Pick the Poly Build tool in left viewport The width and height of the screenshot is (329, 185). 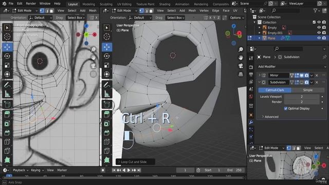(7, 160)
